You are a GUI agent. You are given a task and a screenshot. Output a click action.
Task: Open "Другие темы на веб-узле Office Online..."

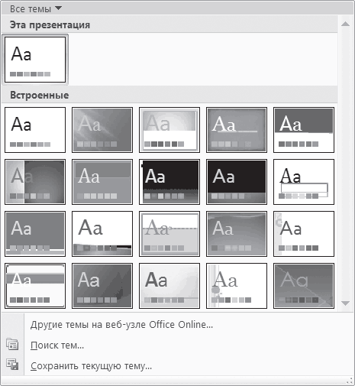(121, 325)
